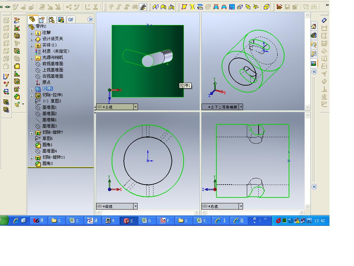Click the first yellow mirror-panels icon

155,7
